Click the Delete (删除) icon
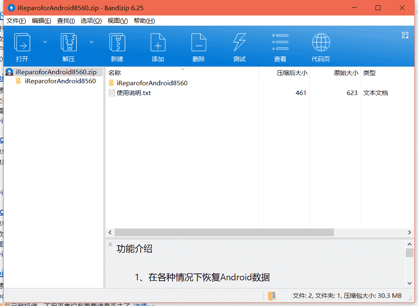The image size is (418, 306). tap(199, 42)
